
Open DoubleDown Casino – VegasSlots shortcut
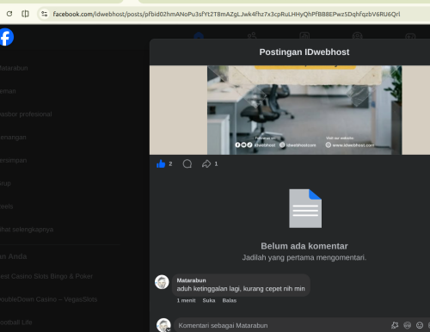[48, 299]
